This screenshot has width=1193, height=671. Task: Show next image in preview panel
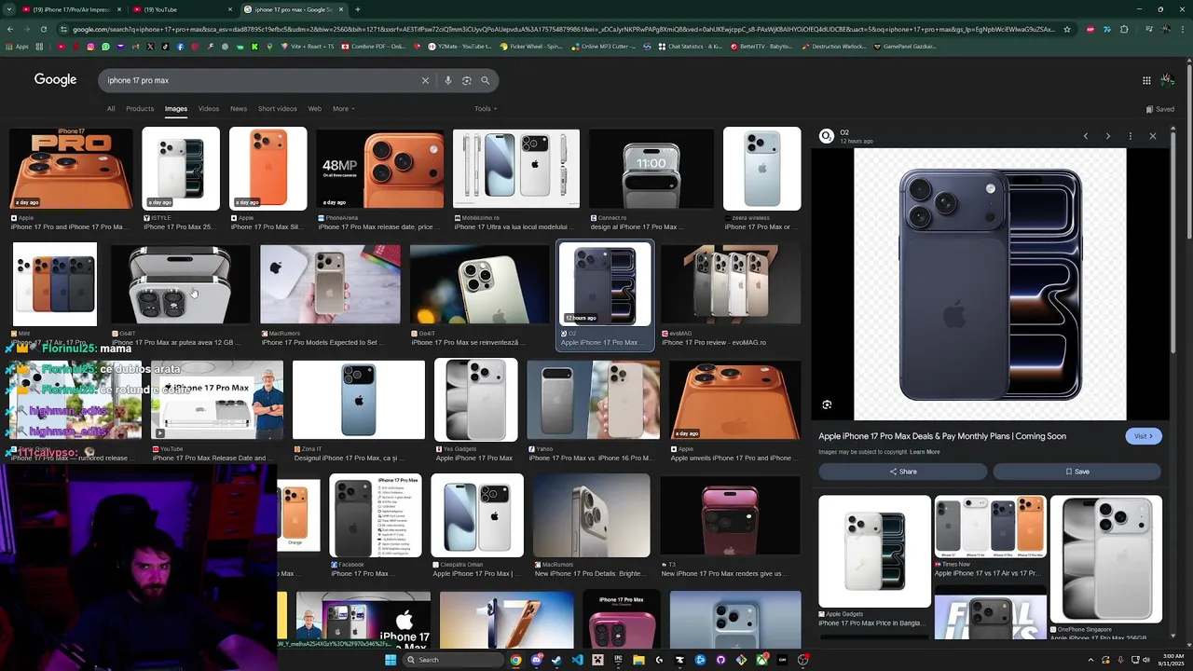coord(1107,136)
